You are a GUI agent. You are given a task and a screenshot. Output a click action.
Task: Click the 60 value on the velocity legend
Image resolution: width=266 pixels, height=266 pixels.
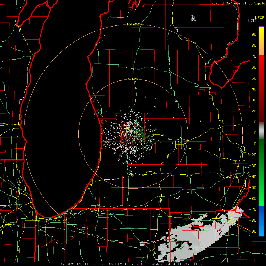(254, 67)
